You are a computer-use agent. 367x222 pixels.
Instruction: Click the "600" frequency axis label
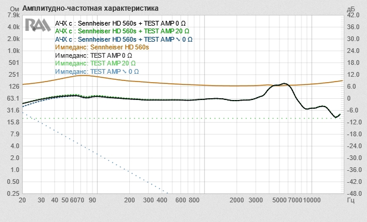181,200
